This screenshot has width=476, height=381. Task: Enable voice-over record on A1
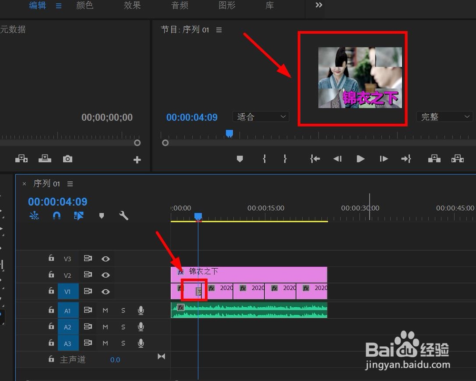[x=140, y=310]
